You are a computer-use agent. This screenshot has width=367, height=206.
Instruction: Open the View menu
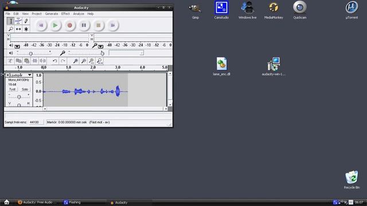(25, 14)
